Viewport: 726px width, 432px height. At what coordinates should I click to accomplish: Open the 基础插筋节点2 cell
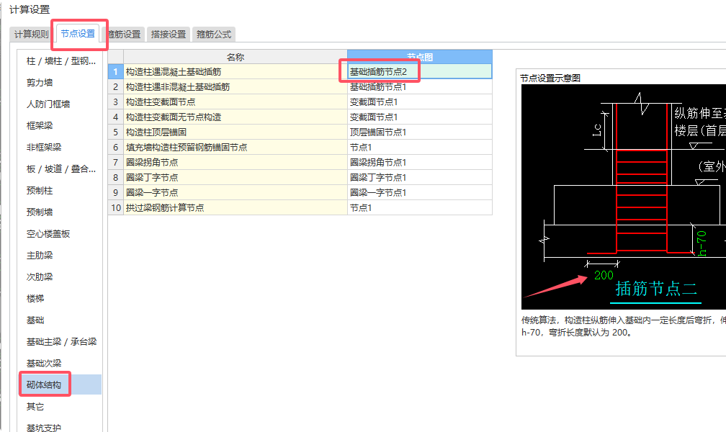(419, 72)
